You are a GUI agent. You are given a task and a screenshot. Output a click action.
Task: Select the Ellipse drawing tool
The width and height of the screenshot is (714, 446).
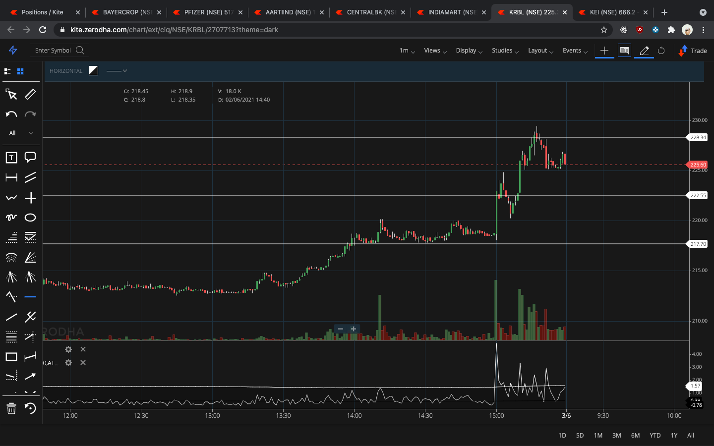pyautogui.click(x=30, y=217)
